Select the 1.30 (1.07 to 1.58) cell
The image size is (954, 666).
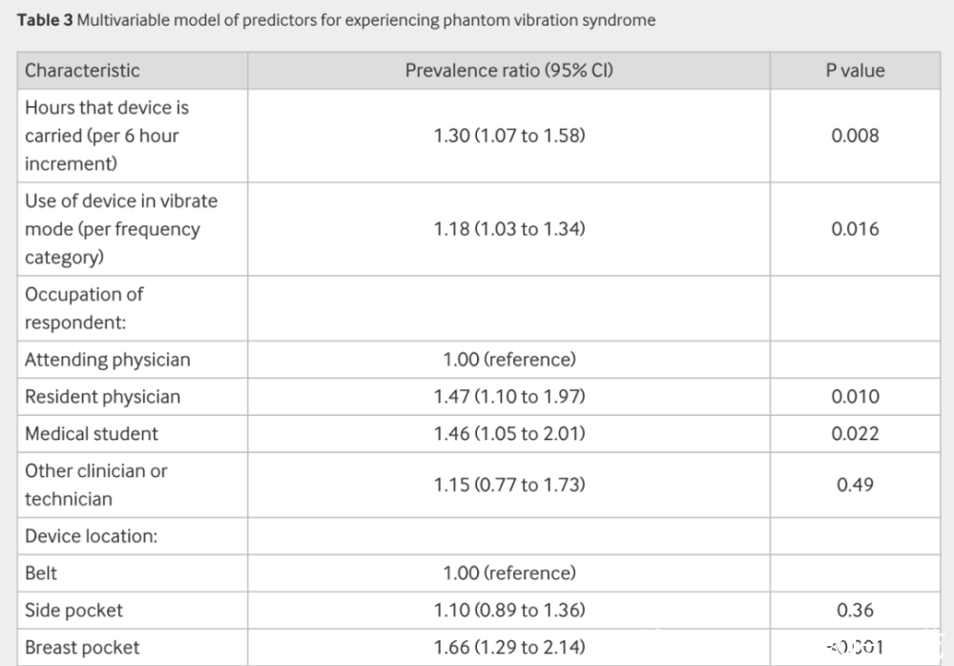[508, 135]
